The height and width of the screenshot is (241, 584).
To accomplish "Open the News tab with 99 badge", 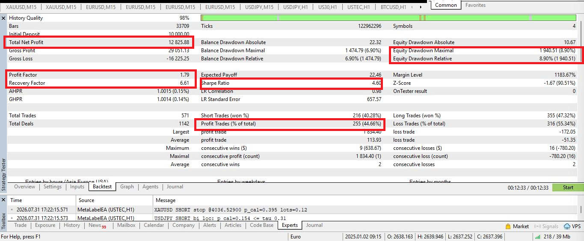I will tap(97, 225).
